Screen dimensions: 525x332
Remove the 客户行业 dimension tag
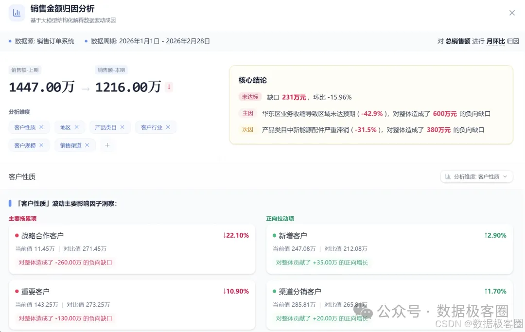coord(168,127)
